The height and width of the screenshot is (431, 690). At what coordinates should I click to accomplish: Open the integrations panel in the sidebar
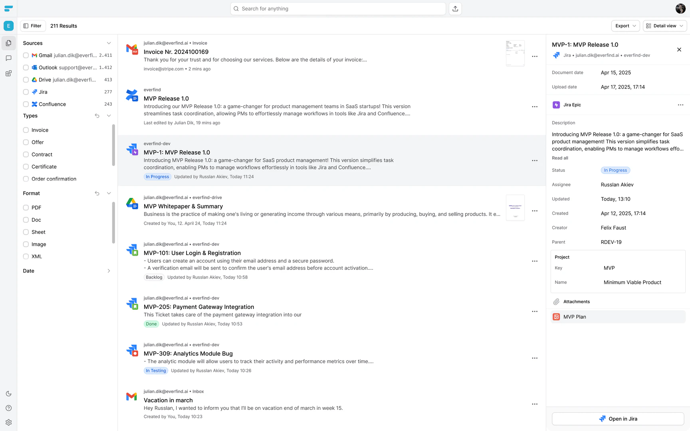[8, 73]
